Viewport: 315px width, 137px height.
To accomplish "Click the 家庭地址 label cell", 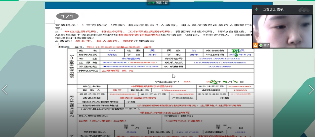I will (88, 67).
